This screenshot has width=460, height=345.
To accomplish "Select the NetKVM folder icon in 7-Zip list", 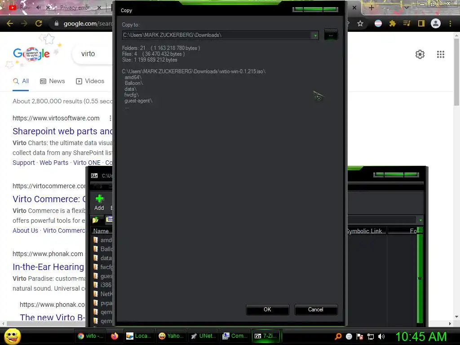I will click(x=96, y=294).
